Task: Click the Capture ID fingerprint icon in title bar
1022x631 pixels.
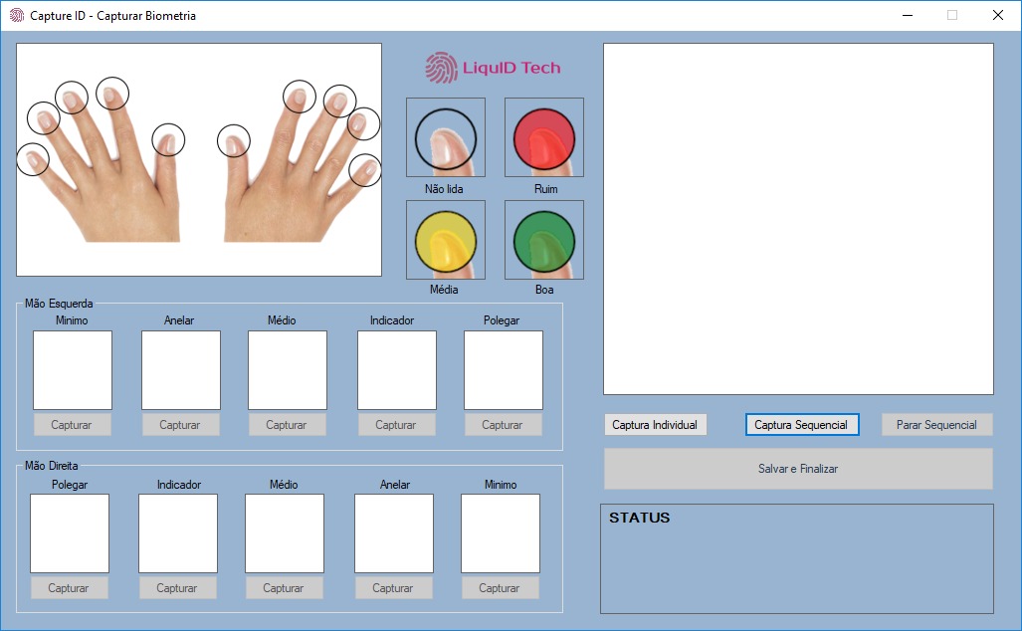Action: (16, 15)
